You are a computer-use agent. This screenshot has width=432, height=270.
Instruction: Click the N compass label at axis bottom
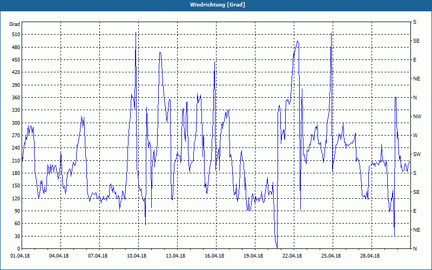[x=415, y=249]
